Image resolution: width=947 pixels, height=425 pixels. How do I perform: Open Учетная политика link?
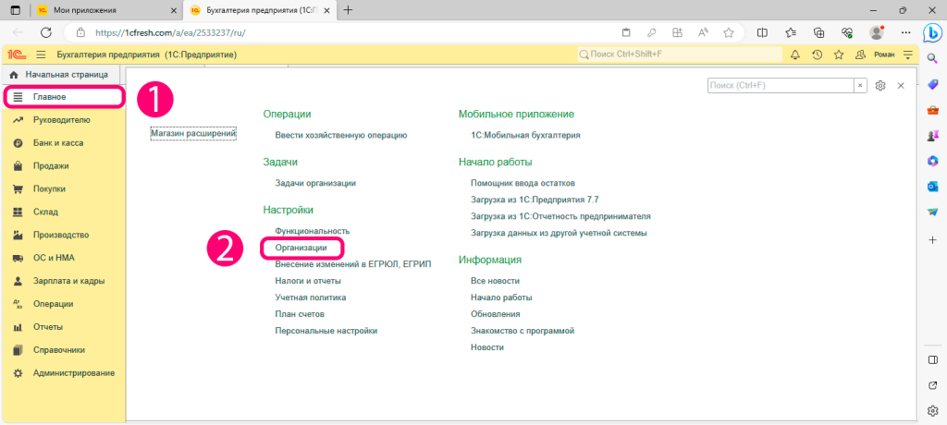click(x=311, y=297)
